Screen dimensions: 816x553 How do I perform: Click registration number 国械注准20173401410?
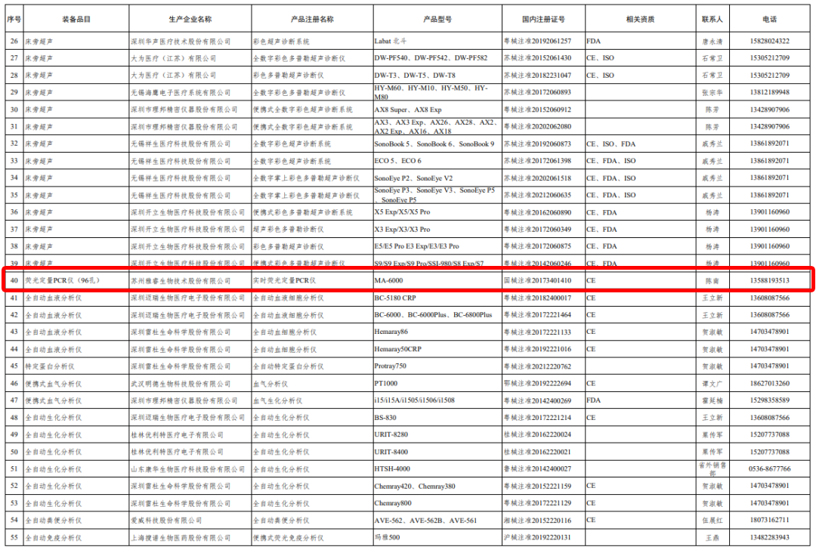(x=536, y=280)
